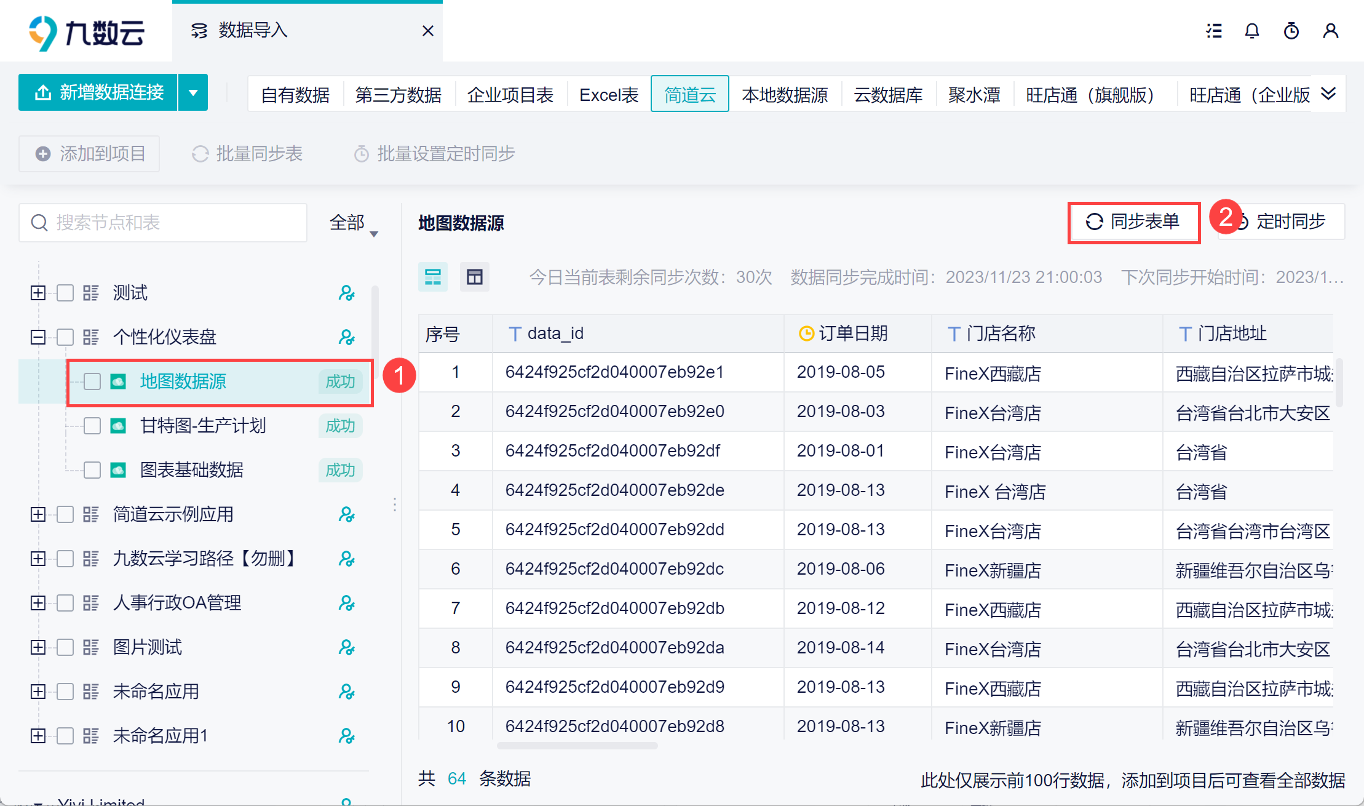Switch to table grid view icon
Viewport: 1364px width, 806px height.
474,277
